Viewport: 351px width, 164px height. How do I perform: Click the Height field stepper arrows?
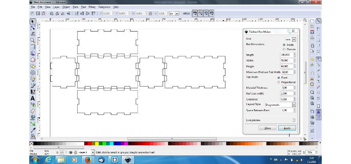(294, 66)
